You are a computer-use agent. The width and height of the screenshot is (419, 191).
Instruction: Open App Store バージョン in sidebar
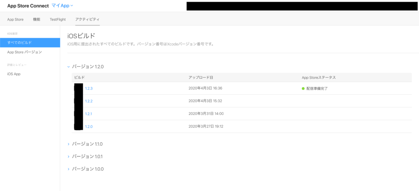click(x=25, y=52)
